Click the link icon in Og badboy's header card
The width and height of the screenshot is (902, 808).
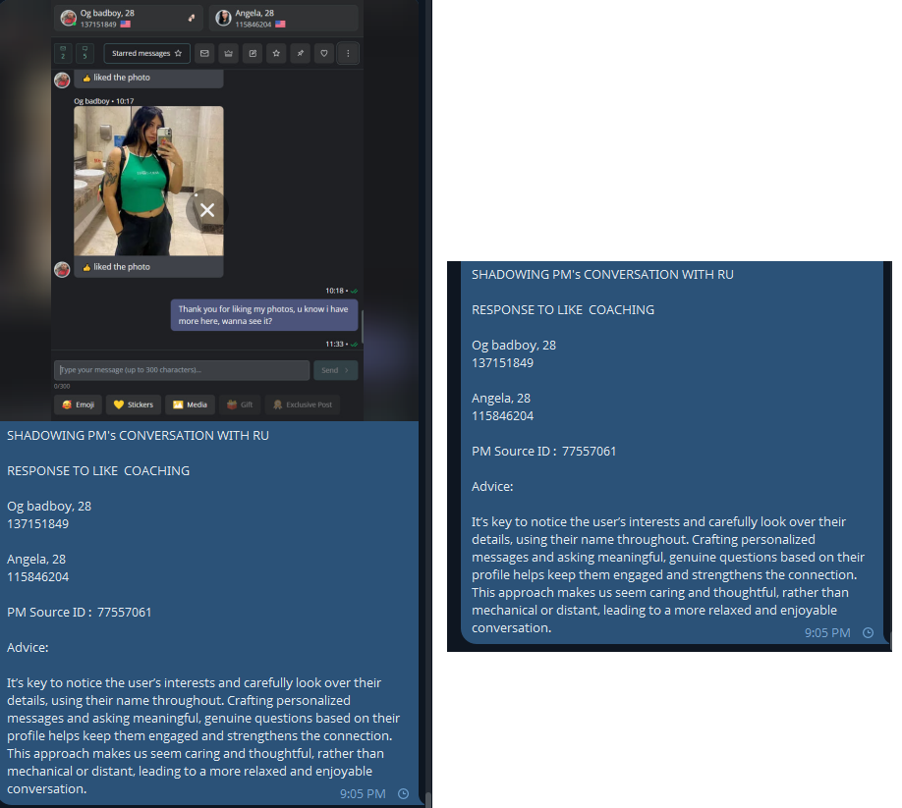pos(192,18)
